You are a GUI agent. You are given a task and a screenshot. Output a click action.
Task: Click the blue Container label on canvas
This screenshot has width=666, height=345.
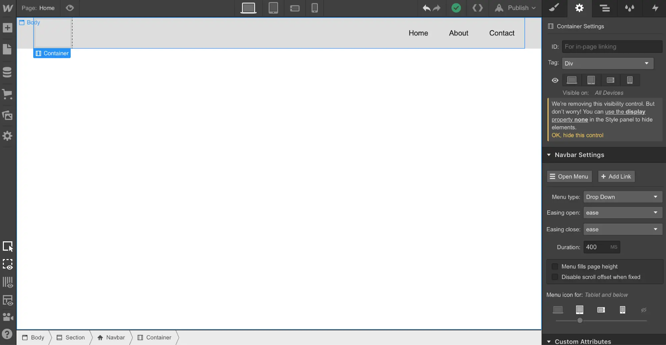pos(52,53)
